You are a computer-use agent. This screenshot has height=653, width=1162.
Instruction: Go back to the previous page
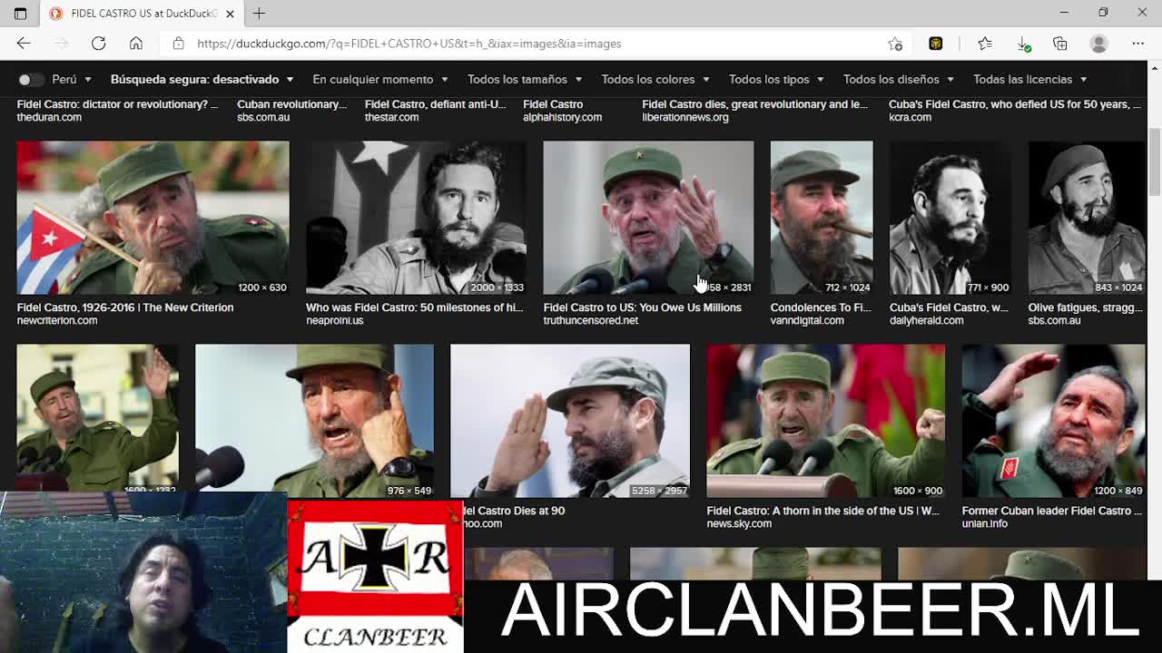point(24,44)
